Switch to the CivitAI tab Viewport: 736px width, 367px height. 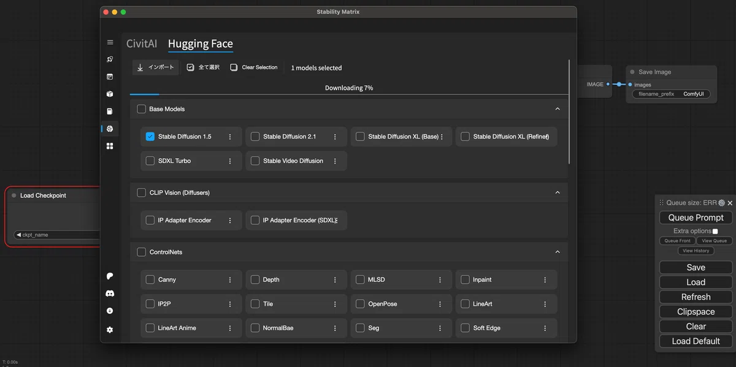[x=142, y=44]
